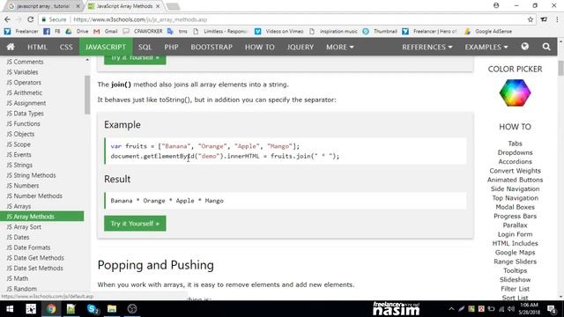This screenshot has width=564, height=317.
Task: Open JS Random in sidebar
Action: point(21,289)
